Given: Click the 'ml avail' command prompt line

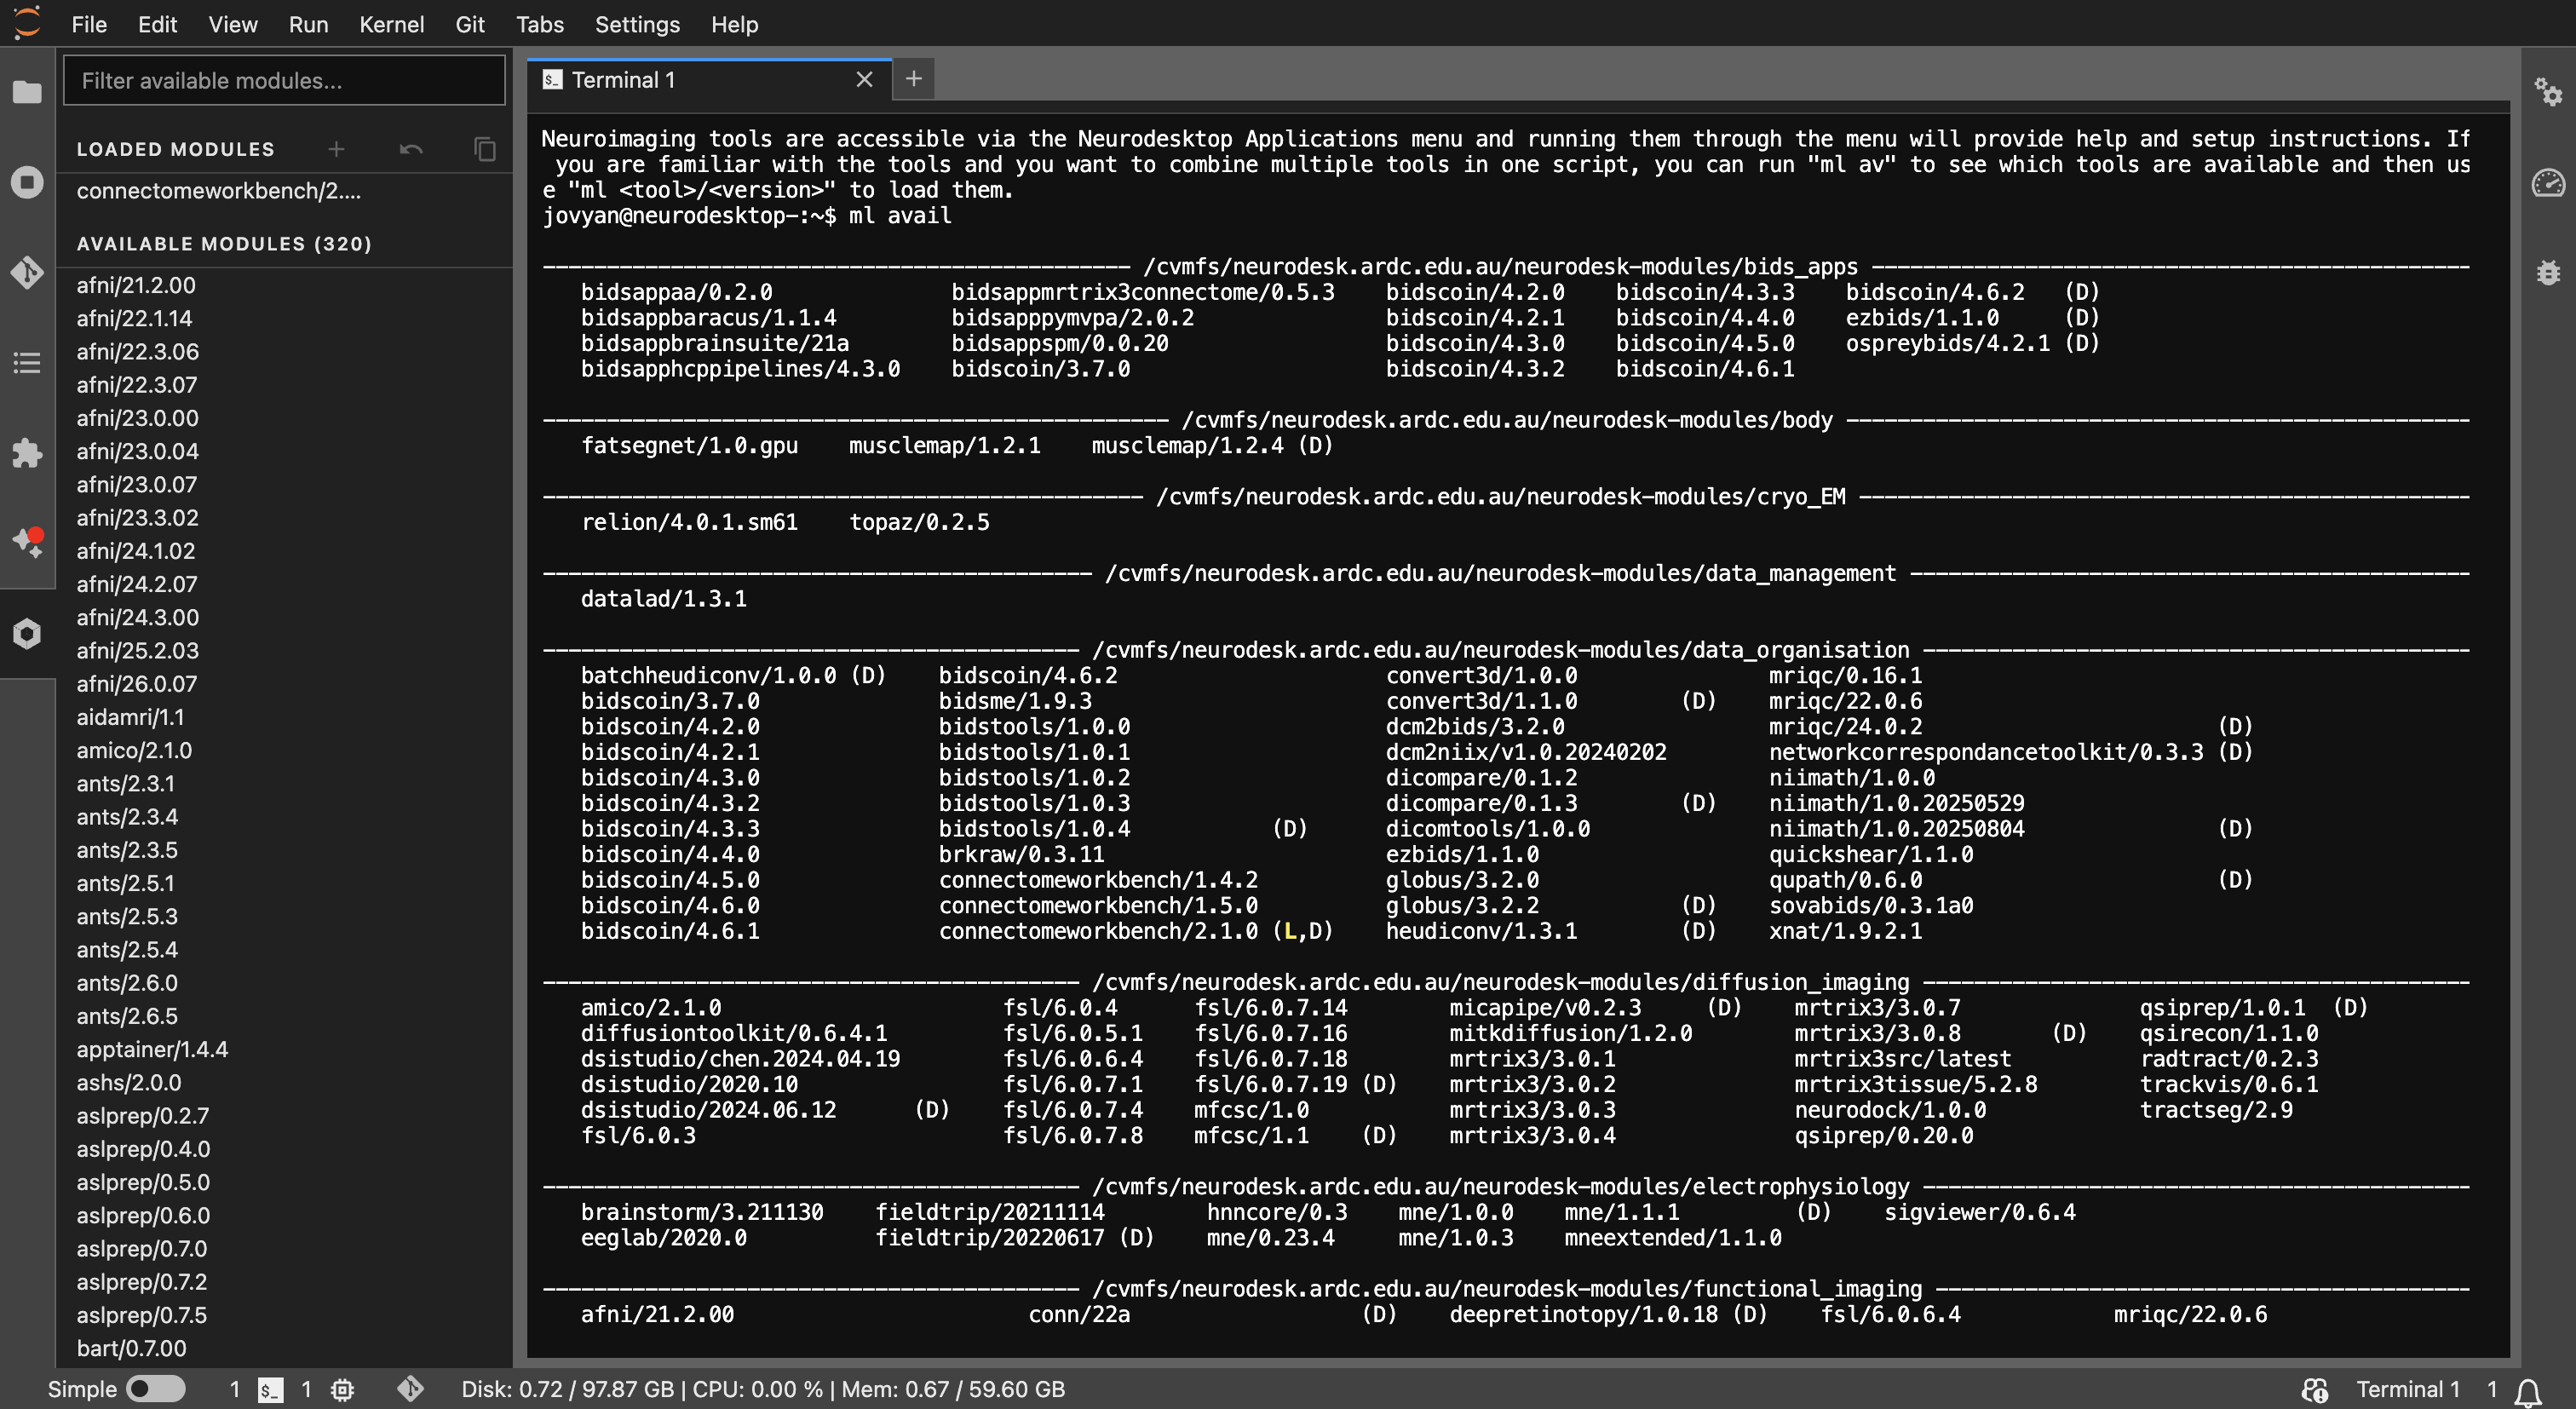Looking at the screenshot, I should click(x=746, y=216).
